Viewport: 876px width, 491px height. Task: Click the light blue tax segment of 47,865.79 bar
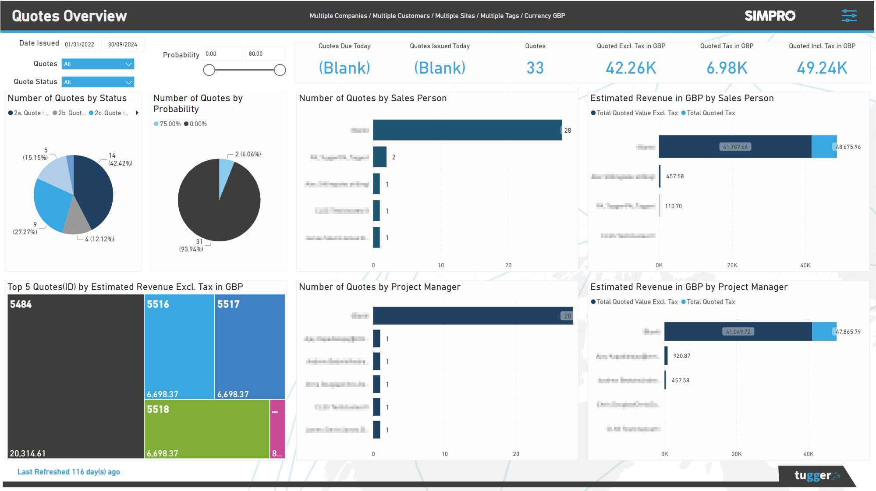824,332
